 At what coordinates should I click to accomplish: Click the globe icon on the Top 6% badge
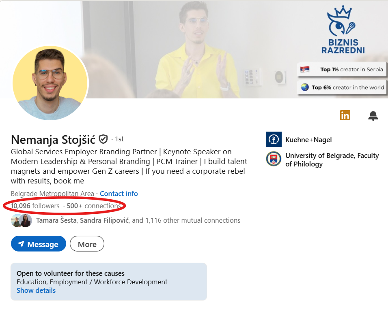click(305, 87)
